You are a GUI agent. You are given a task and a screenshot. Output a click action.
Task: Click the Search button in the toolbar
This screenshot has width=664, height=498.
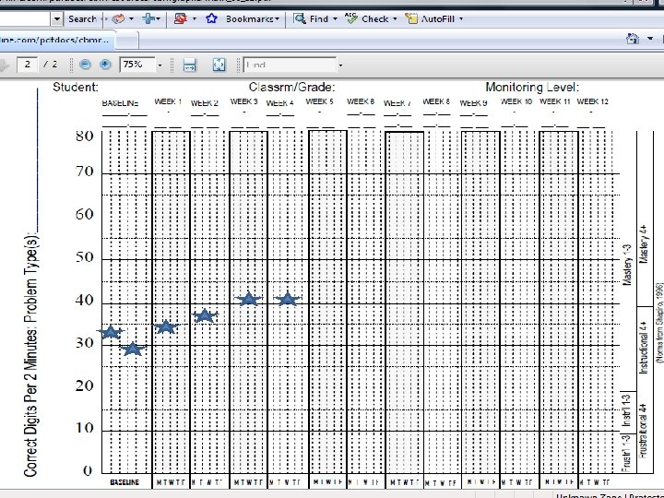pos(83,19)
